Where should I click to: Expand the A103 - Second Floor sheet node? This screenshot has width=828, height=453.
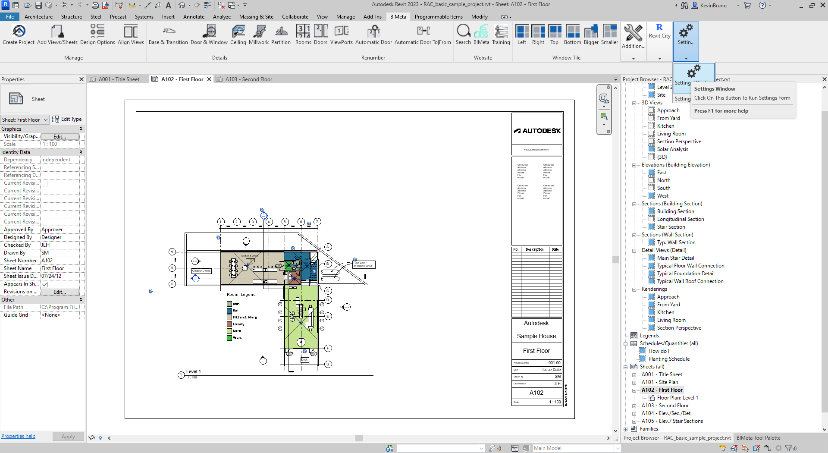tap(634, 406)
